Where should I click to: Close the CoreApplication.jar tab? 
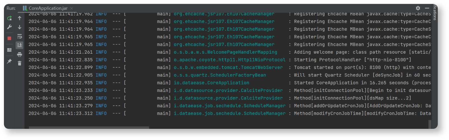tap(72, 8)
